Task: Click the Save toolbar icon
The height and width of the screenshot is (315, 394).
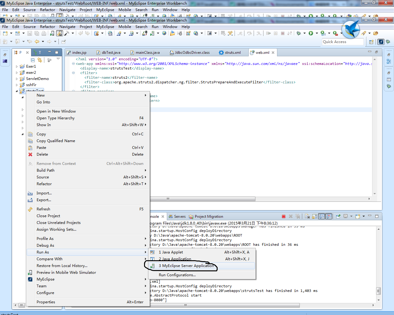Action: [x=30, y=33]
